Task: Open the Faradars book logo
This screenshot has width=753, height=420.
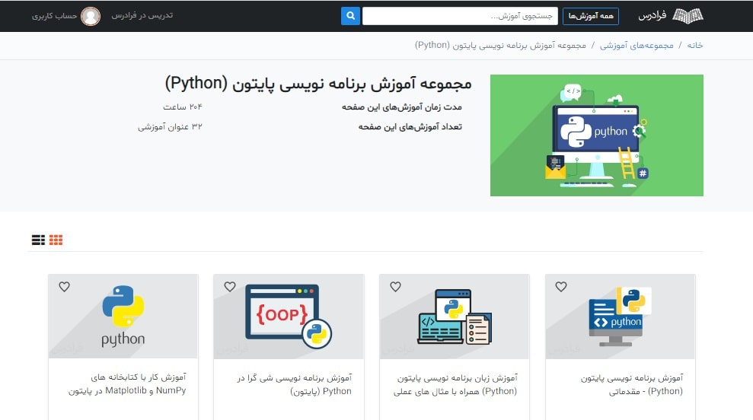Action: click(x=688, y=16)
